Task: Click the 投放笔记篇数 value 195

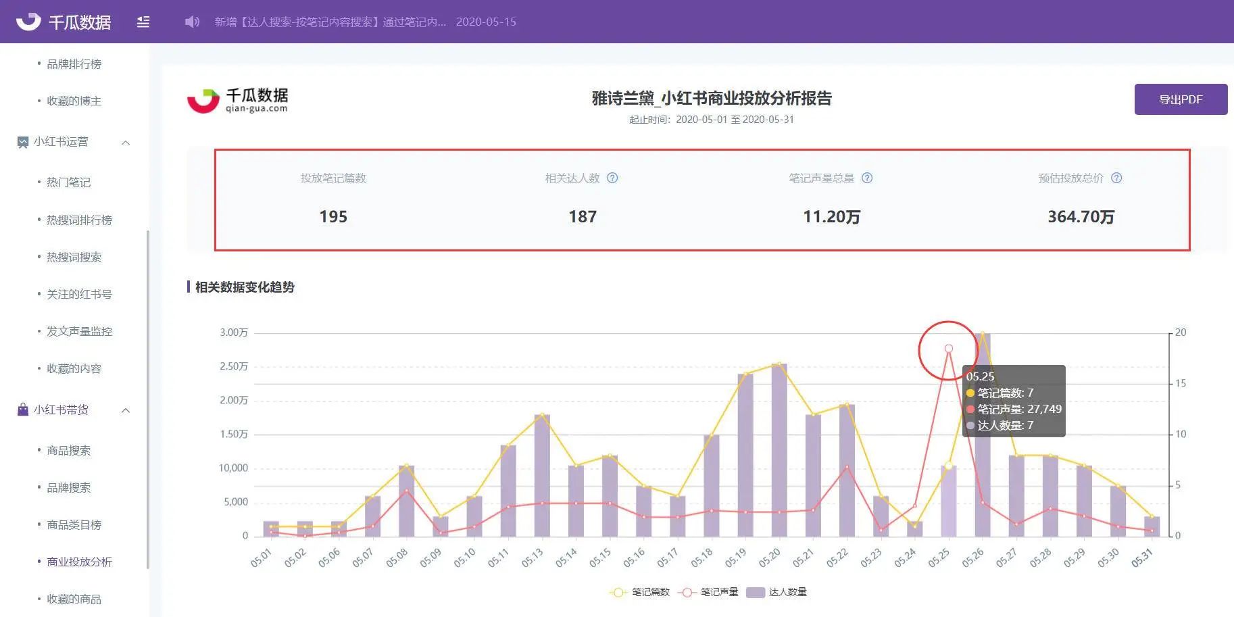Action: pyautogui.click(x=333, y=216)
